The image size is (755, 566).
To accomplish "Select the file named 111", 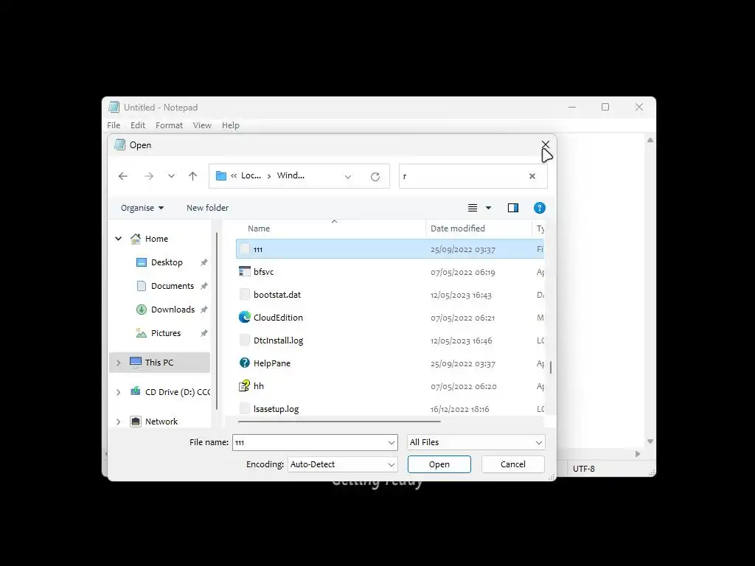I will tap(390, 249).
